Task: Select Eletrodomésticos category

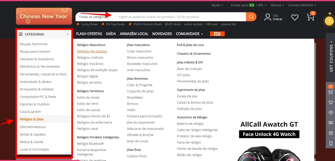Action: (x=33, y=127)
